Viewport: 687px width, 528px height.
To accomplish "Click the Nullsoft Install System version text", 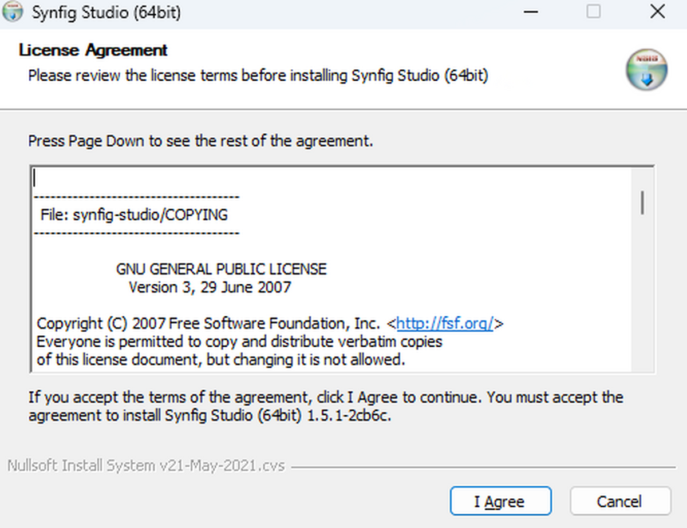I will point(146,466).
